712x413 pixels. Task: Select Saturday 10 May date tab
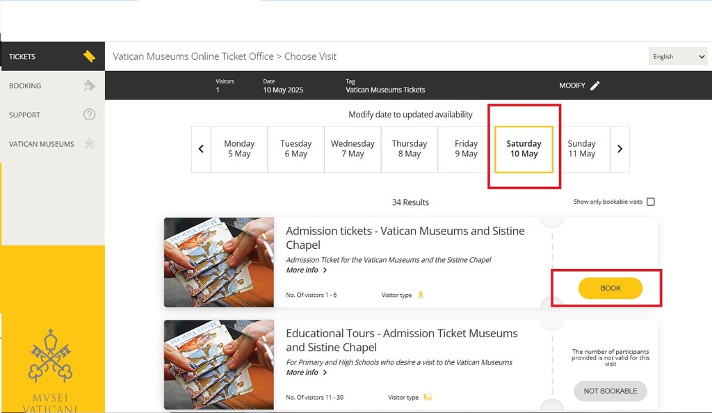click(x=524, y=149)
